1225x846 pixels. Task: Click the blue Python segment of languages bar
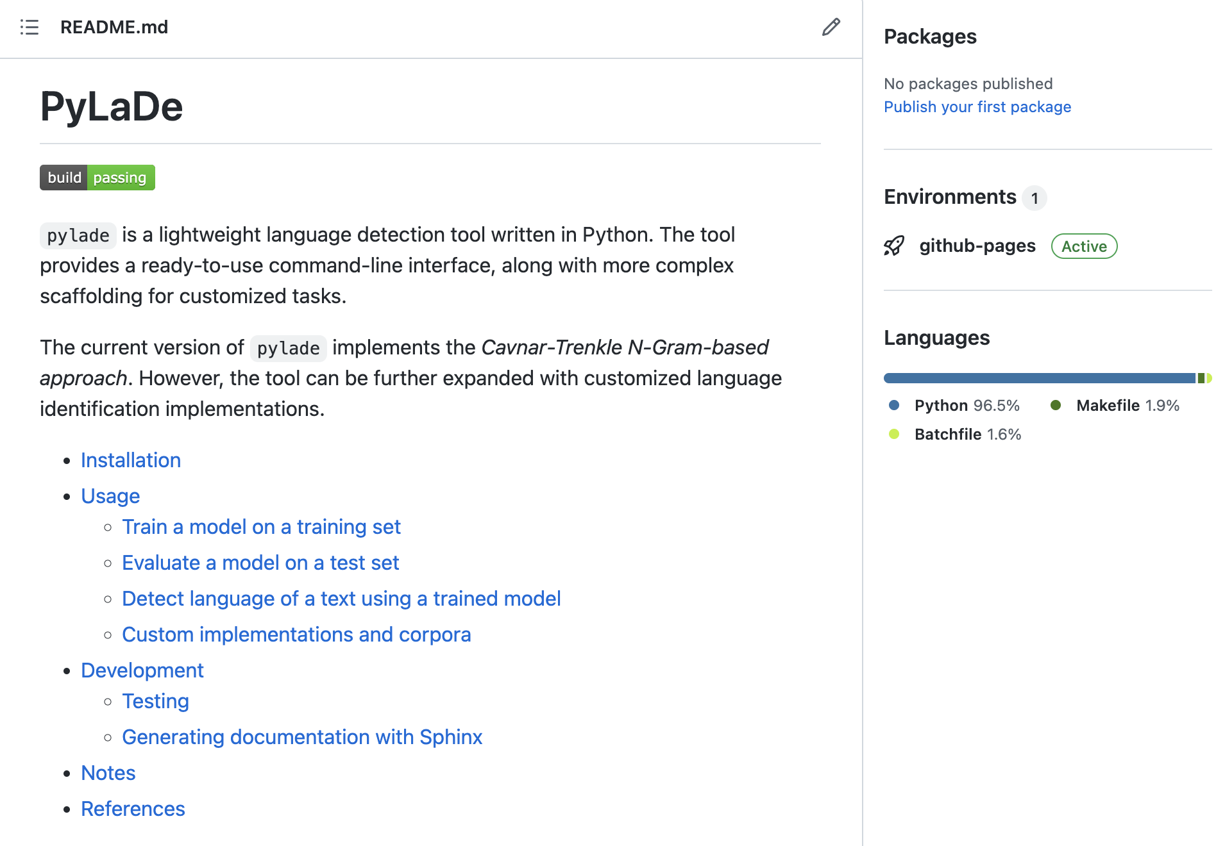click(1040, 378)
